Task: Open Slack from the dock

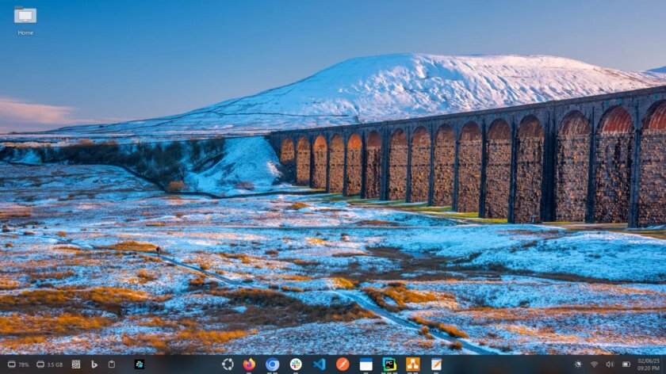Action: click(x=296, y=364)
